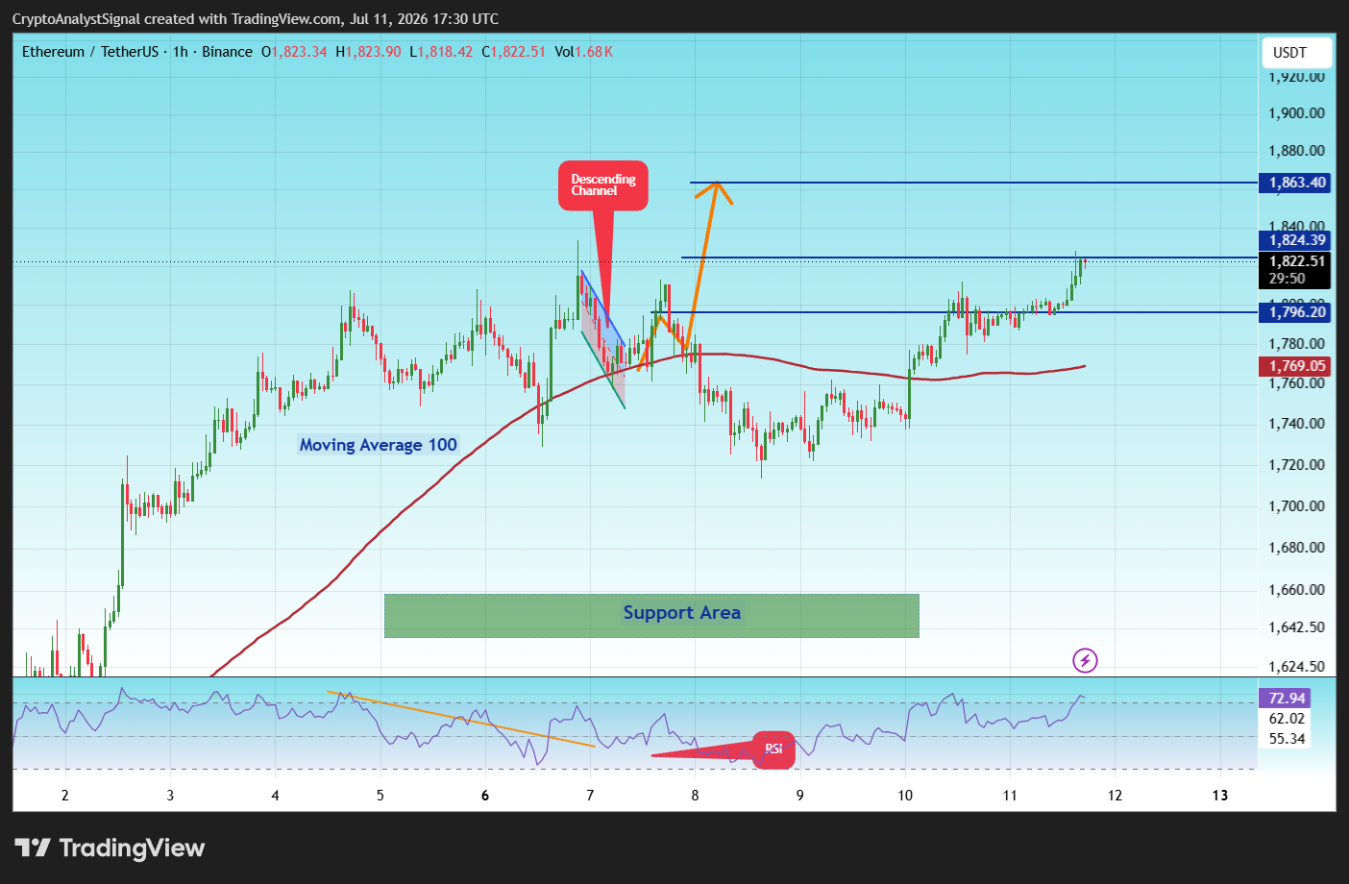Viewport: 1349px width, 884px height.
Task: Open the USDT currency selector
Action: click(x=1296, y=53)
